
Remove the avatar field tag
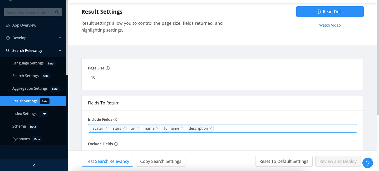pos(106,128)
